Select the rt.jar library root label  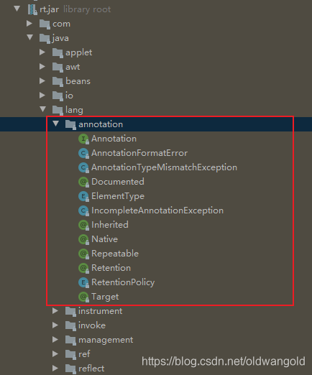[x=75, y=9]
